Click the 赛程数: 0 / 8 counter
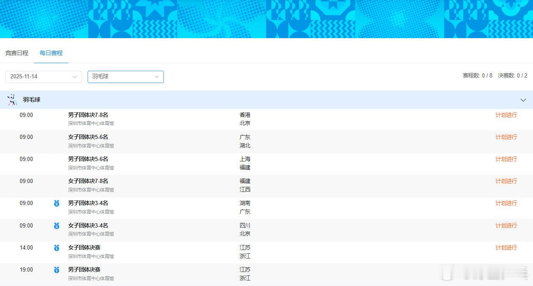 coord(478,76)
